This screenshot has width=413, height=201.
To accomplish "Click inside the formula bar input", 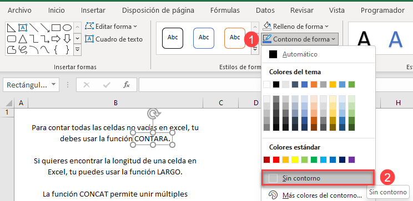I will [x=200, y=85].
